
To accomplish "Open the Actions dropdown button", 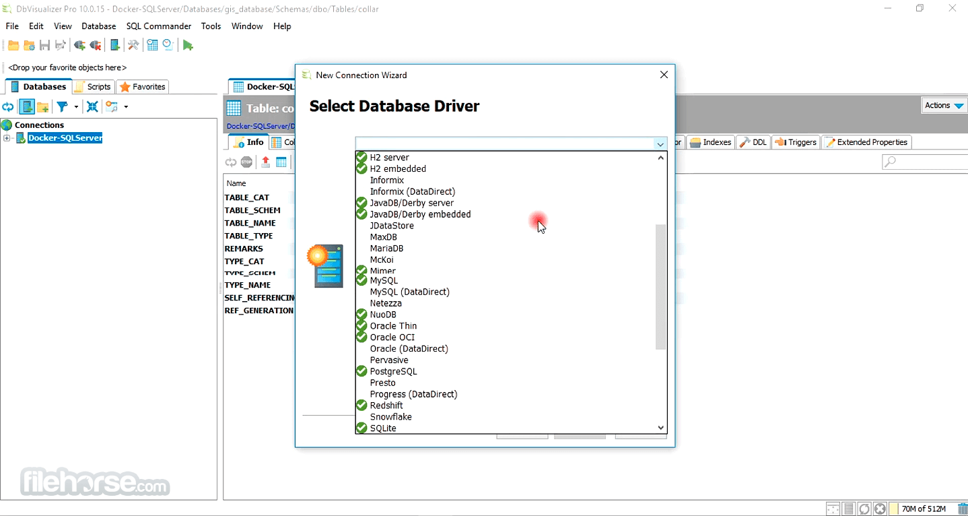I will coord(944,105).
